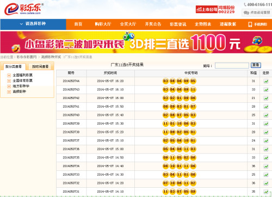This screenshot has width=272, height=197.
Task: Open 遗漏数据 in the navigation bar
Action: coord(228,24)
